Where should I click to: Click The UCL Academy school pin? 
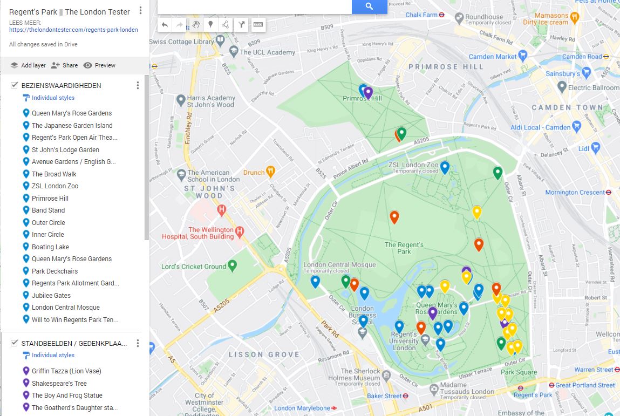[x=234, y=51]
